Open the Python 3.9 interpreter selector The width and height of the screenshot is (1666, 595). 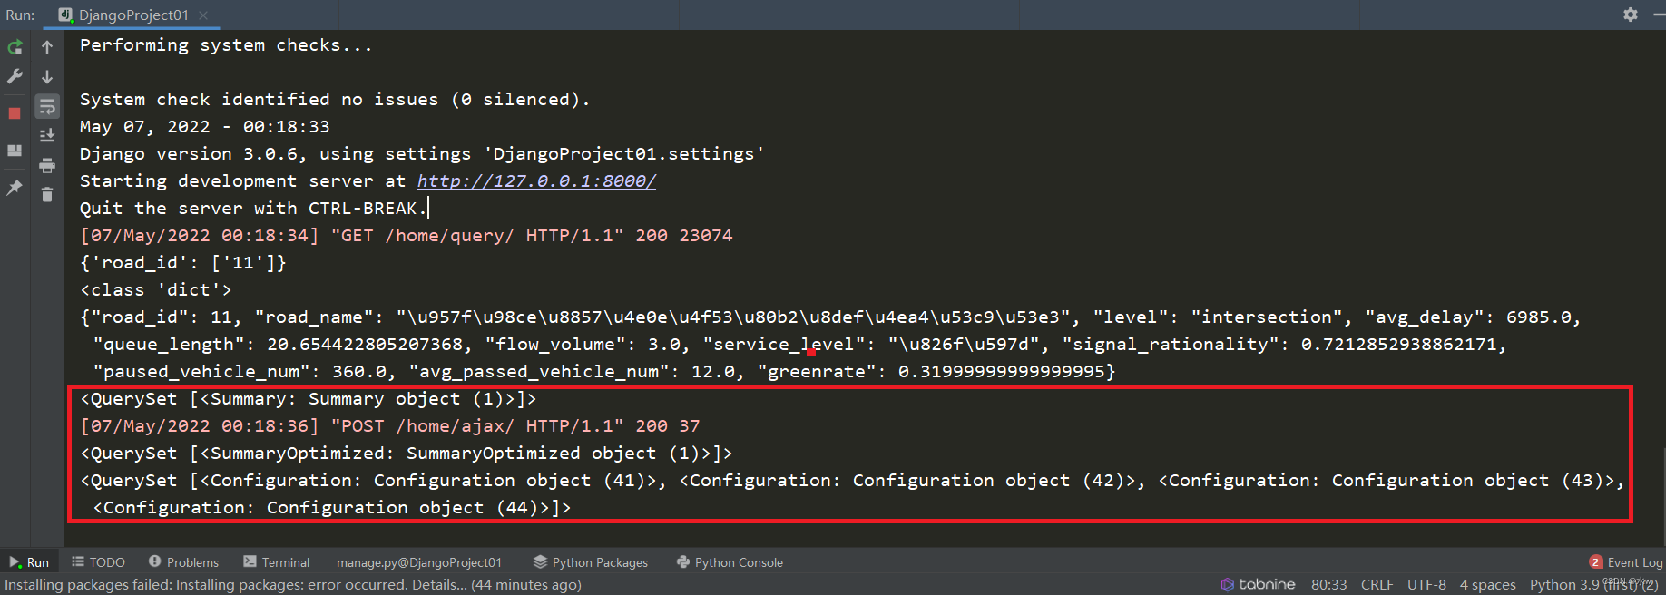1593,585
